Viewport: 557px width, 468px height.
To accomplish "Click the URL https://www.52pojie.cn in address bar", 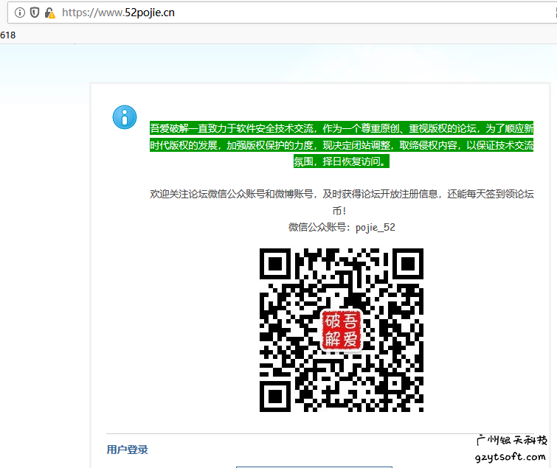I will (118, 13).
